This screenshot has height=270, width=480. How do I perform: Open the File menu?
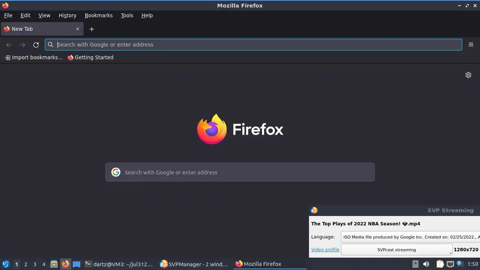coord(8,15)
